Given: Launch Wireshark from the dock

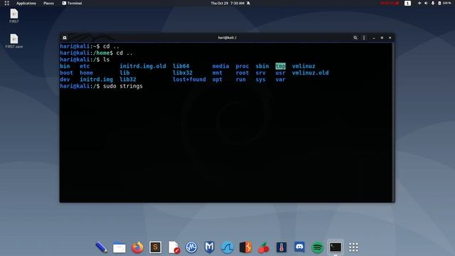Looking at the screenshot, I should (227, 247).
